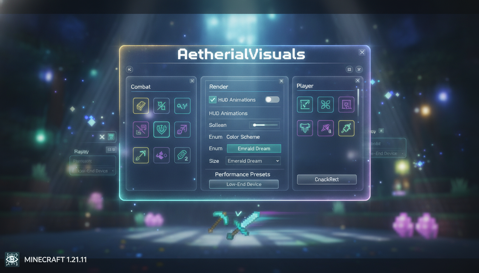Viewport: 479px width, 273px height.
Task: Select the purple splash particles icon in Combat
Action: (161, 155)
